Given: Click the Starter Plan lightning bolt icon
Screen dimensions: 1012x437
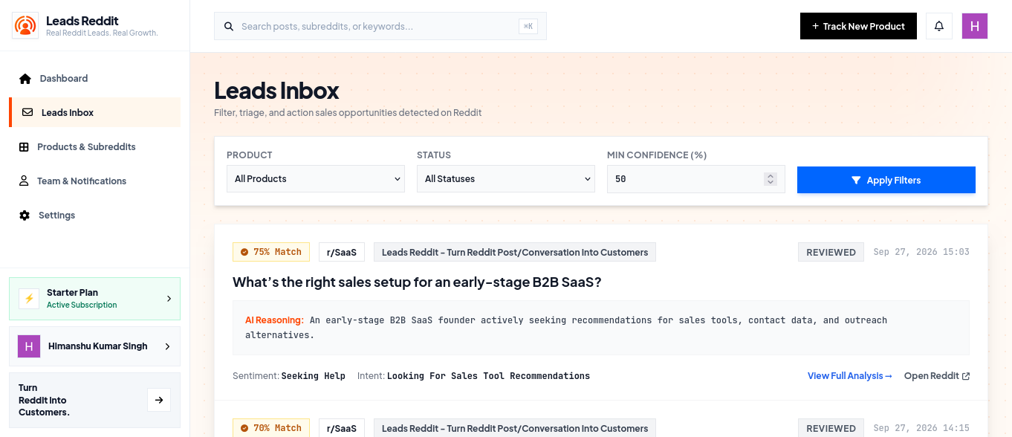Looking at the screenshot, I should pos(29,299).
